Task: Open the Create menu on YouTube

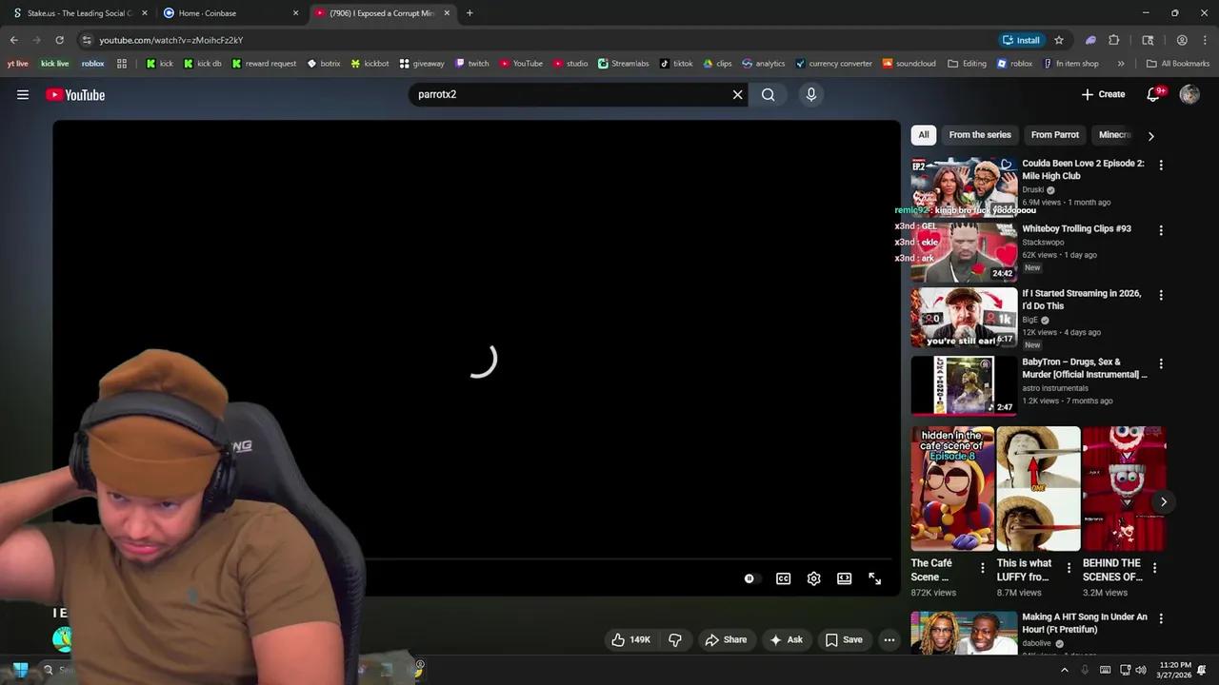Action: (x=1103, y=94)
